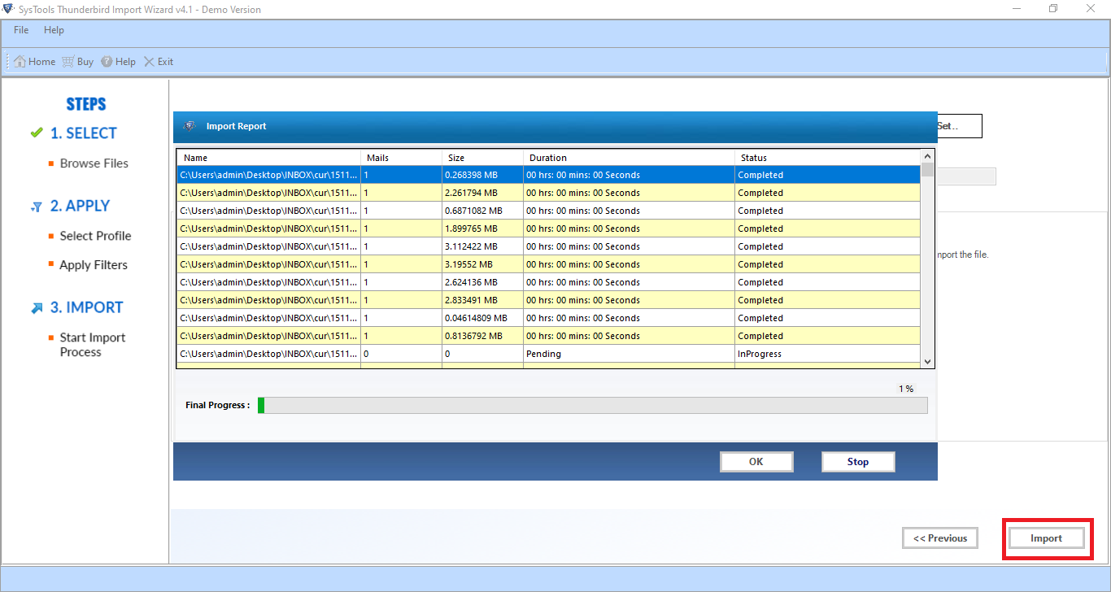
Task: Select the 1.899765 MB size cell
Action: tap(483, 229)
